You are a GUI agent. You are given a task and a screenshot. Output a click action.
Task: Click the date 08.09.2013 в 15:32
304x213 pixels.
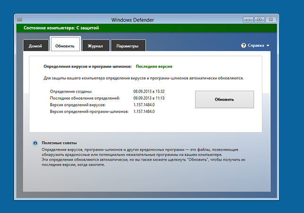pyautogui.click(x=149, y=91)
